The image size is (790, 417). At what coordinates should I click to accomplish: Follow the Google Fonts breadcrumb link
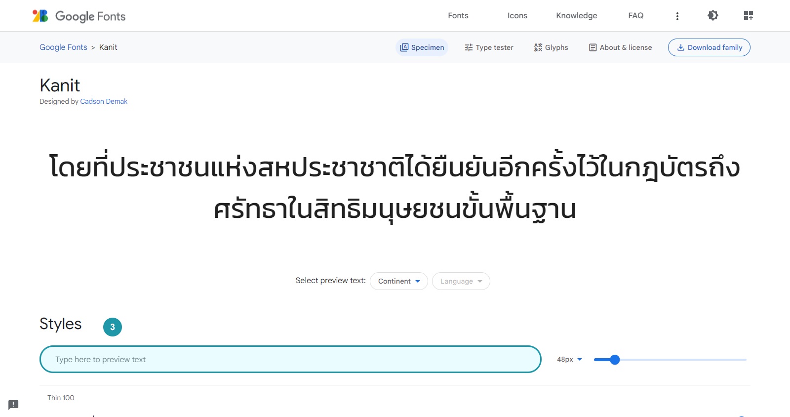(63, 47)
